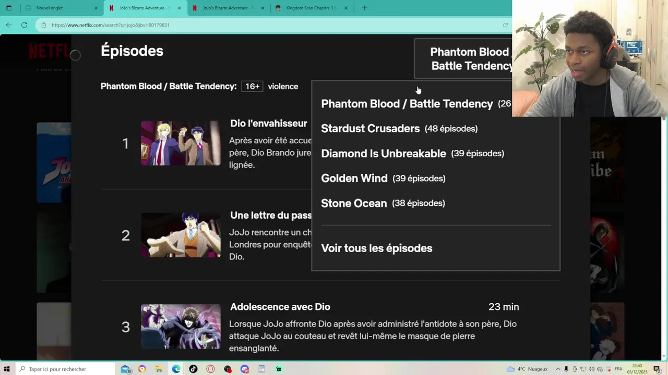Switch to the inactive JoJo's Bizarre Adventure tab
Viewport: 668px width, 375px height.
coord(229,8)
